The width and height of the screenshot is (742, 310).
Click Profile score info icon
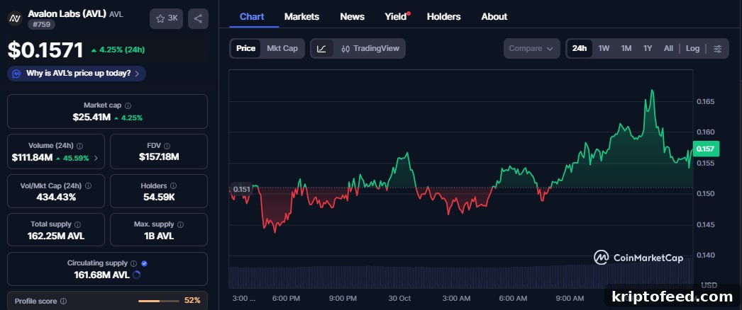pyautogui.click(x=63, y=301)
